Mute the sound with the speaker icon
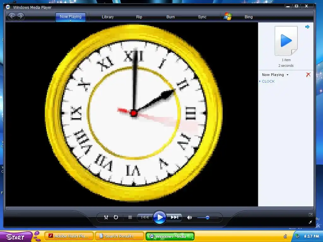 189,217
